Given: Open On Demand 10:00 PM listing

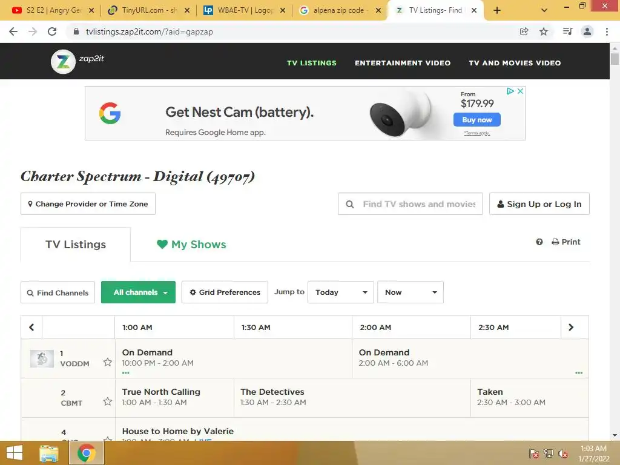Looking at the screenshot, I should tap(233, 358).
